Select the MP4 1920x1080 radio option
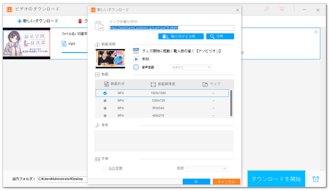Image resolution: width=329 pixels, height=191 pixels. point(105,93)
